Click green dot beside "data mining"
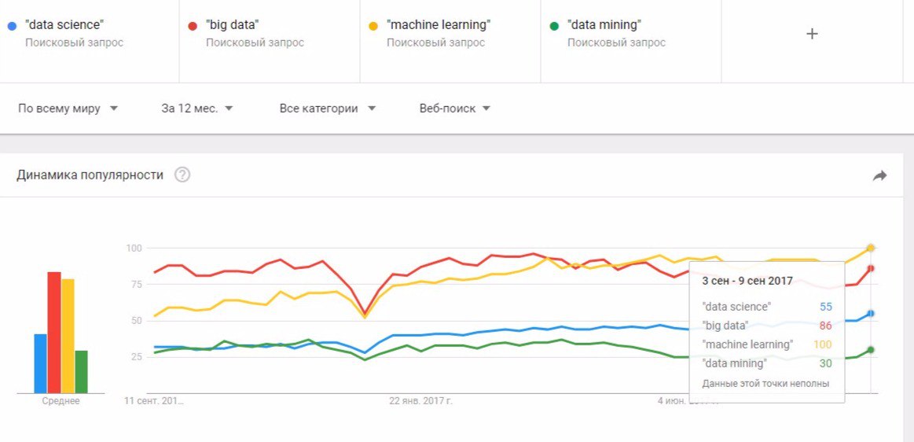Screen dimensions: 914x442 pos(554,26)
